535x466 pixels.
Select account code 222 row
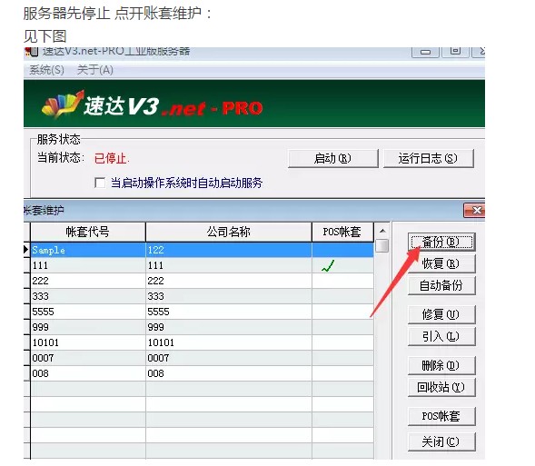pos(202,281)
